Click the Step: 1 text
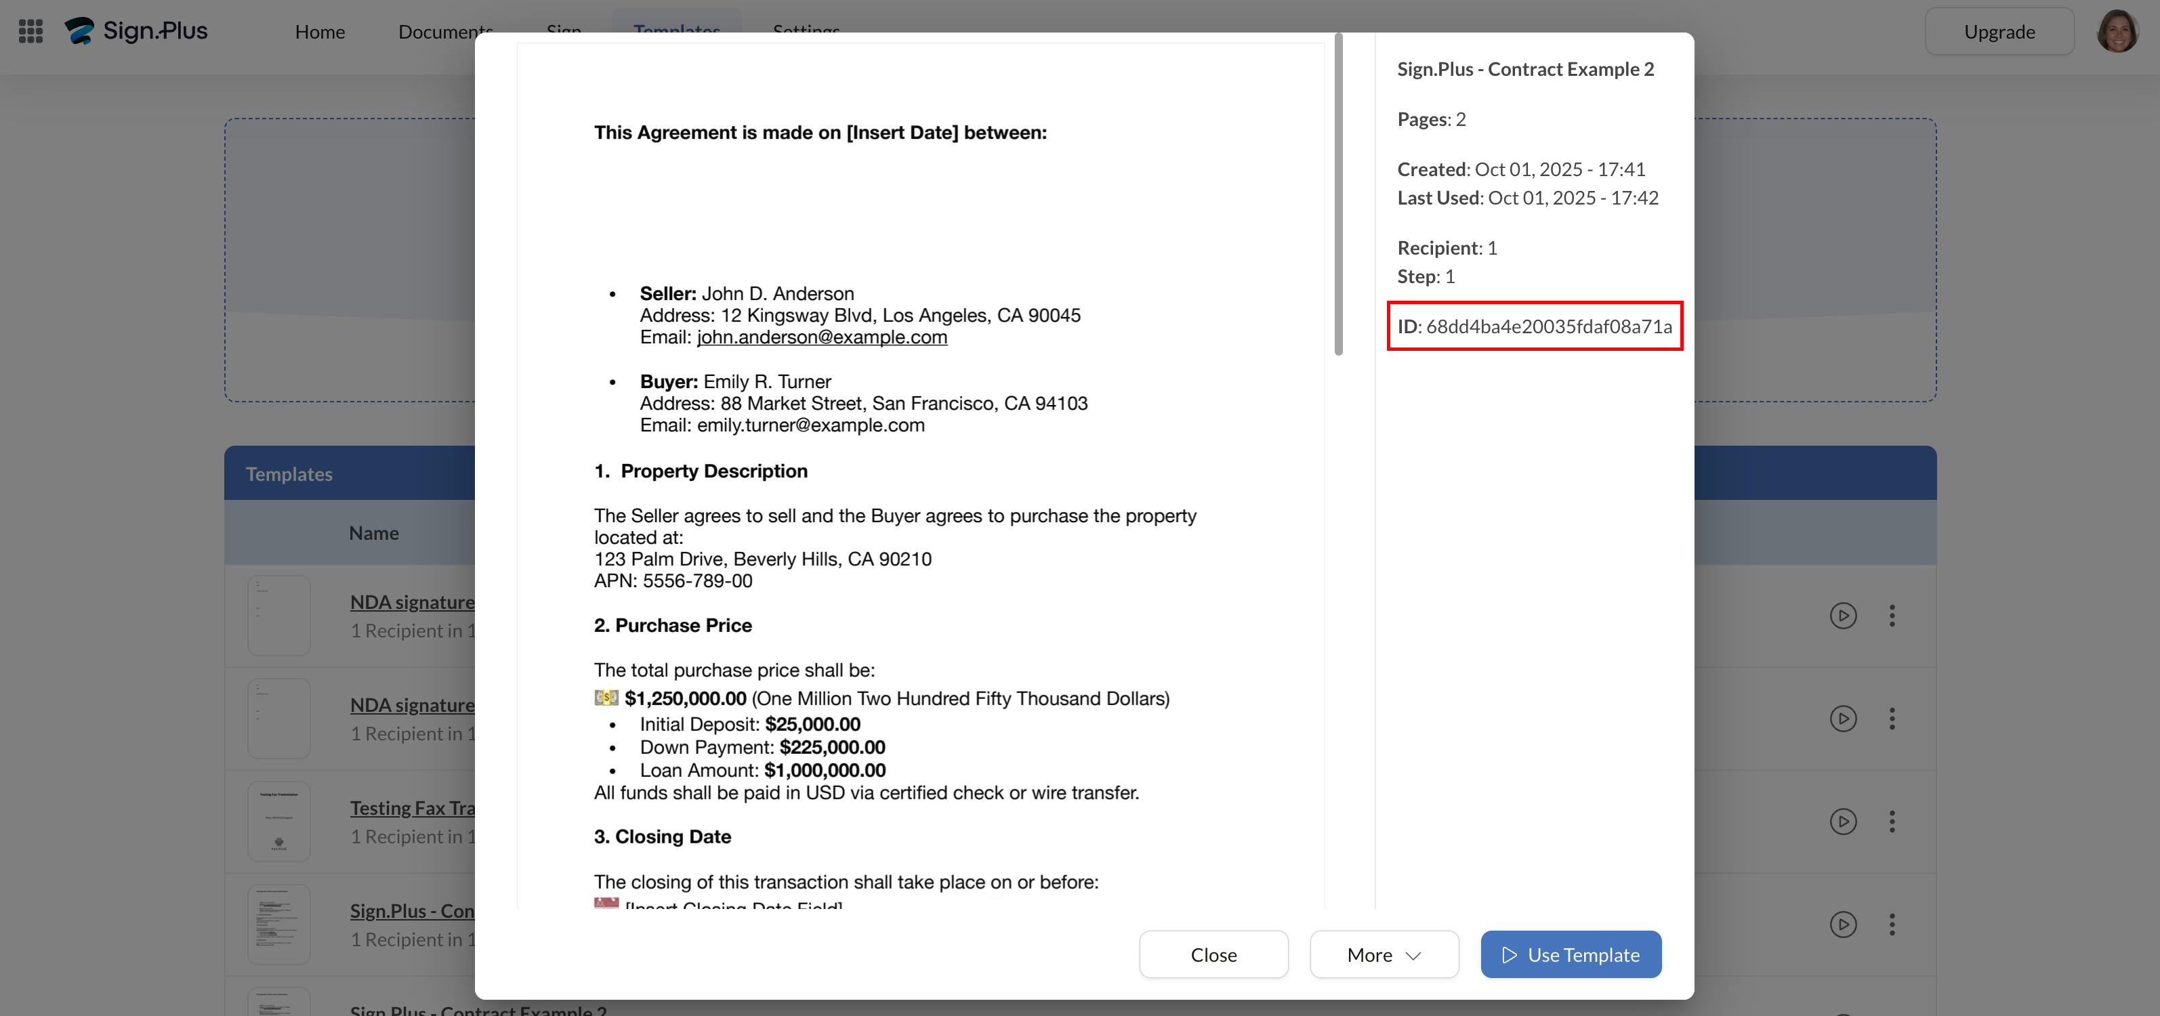The height and width of the screenshot is (1016, 2160). tap(1426, 276)
